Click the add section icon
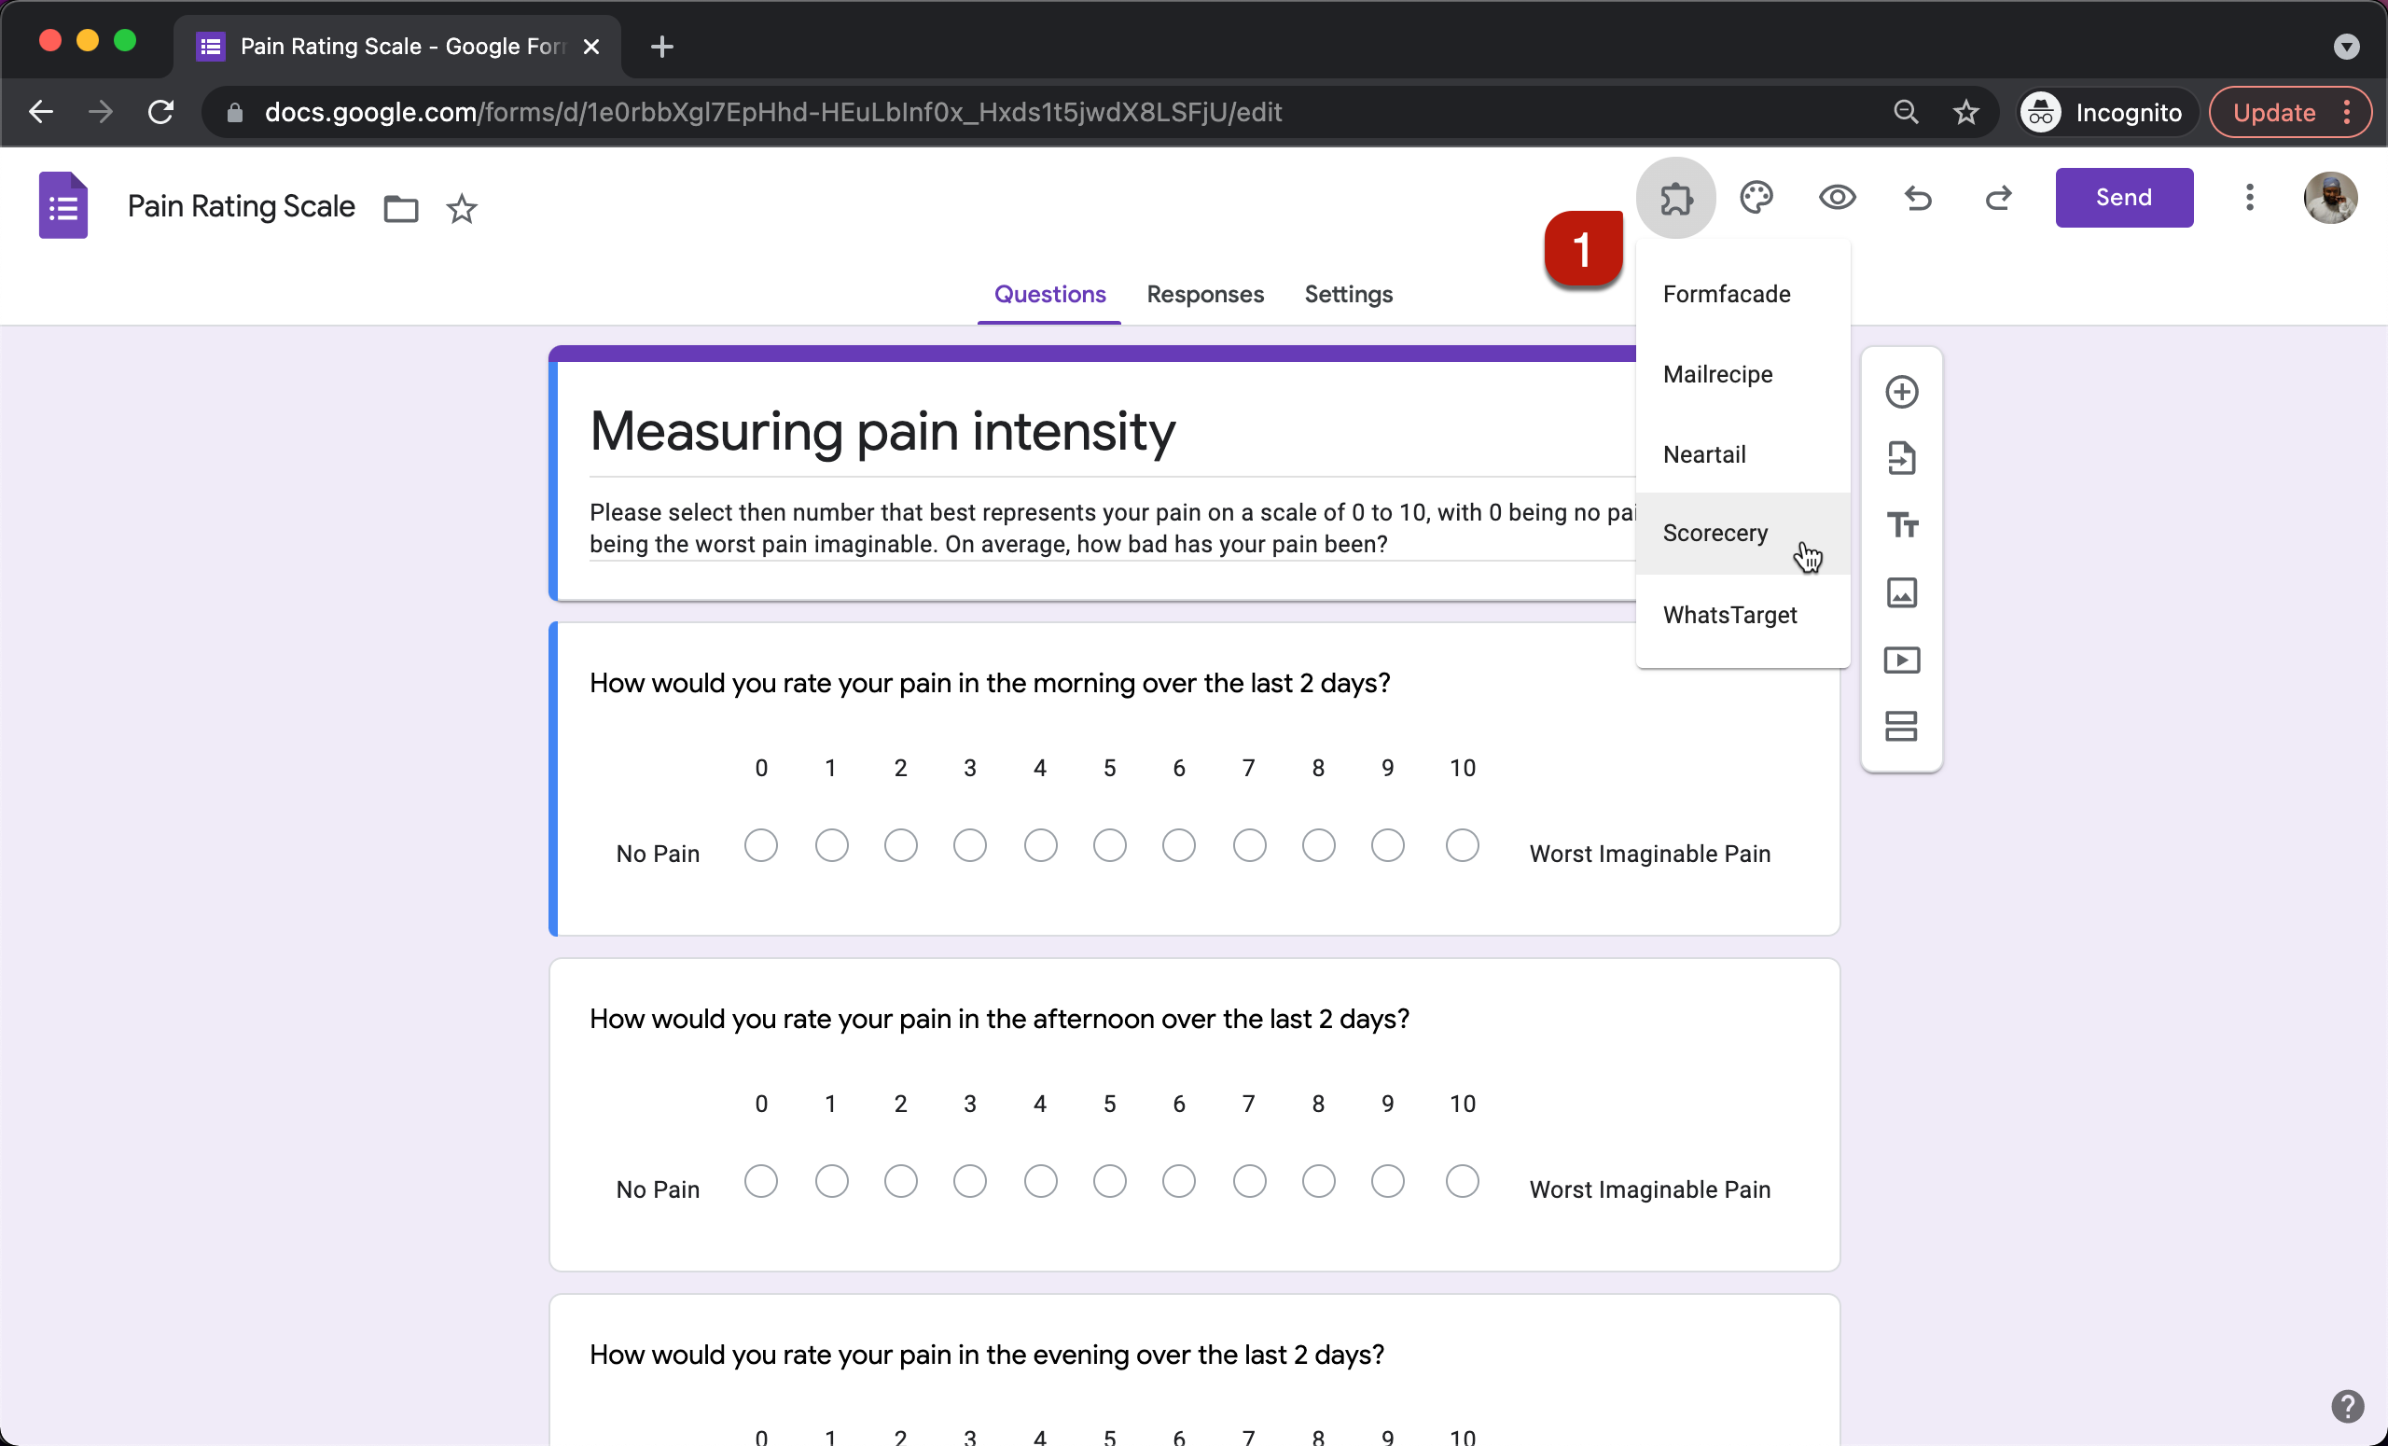 click(1904, 727)
